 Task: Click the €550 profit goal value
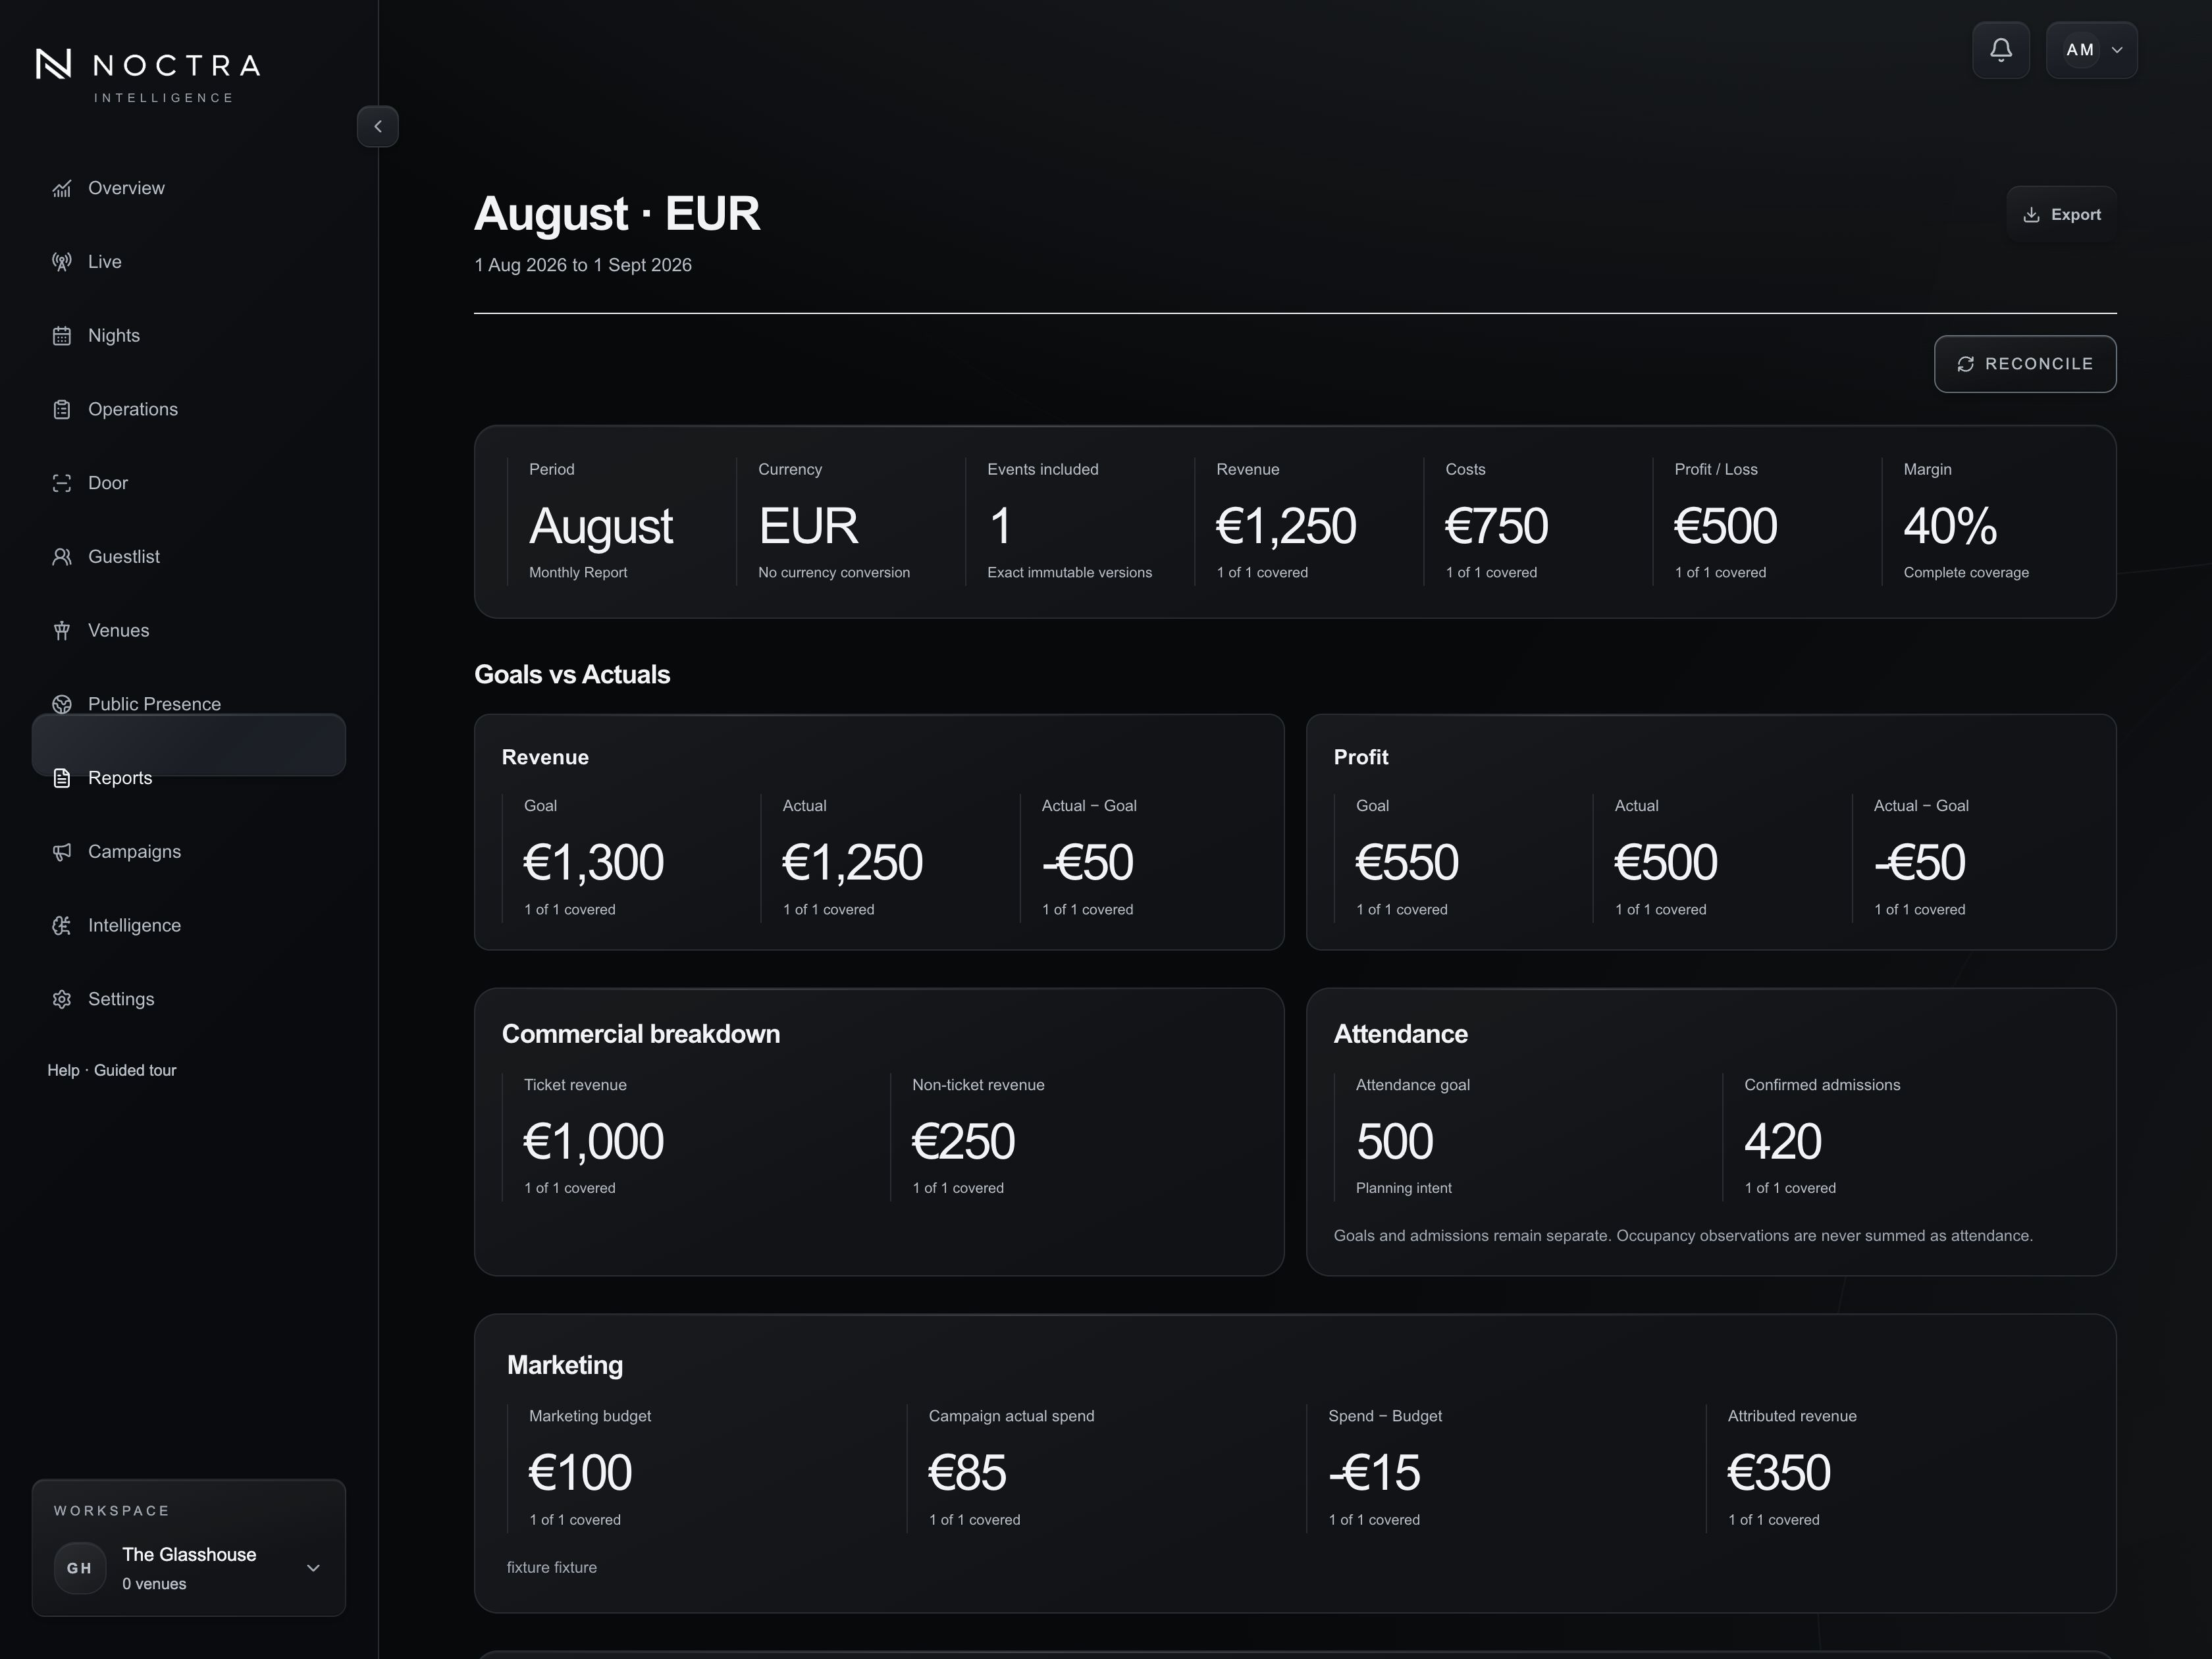coord(1406,863)
